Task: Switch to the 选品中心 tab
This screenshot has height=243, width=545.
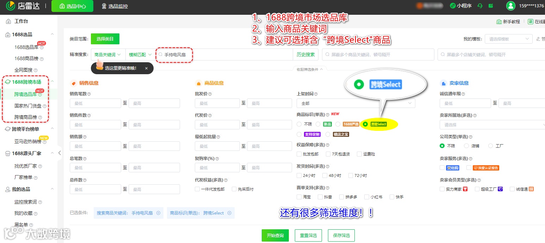Action: (73, 6)
